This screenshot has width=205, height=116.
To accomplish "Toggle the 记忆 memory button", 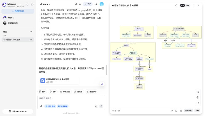I will coord(88,4).
